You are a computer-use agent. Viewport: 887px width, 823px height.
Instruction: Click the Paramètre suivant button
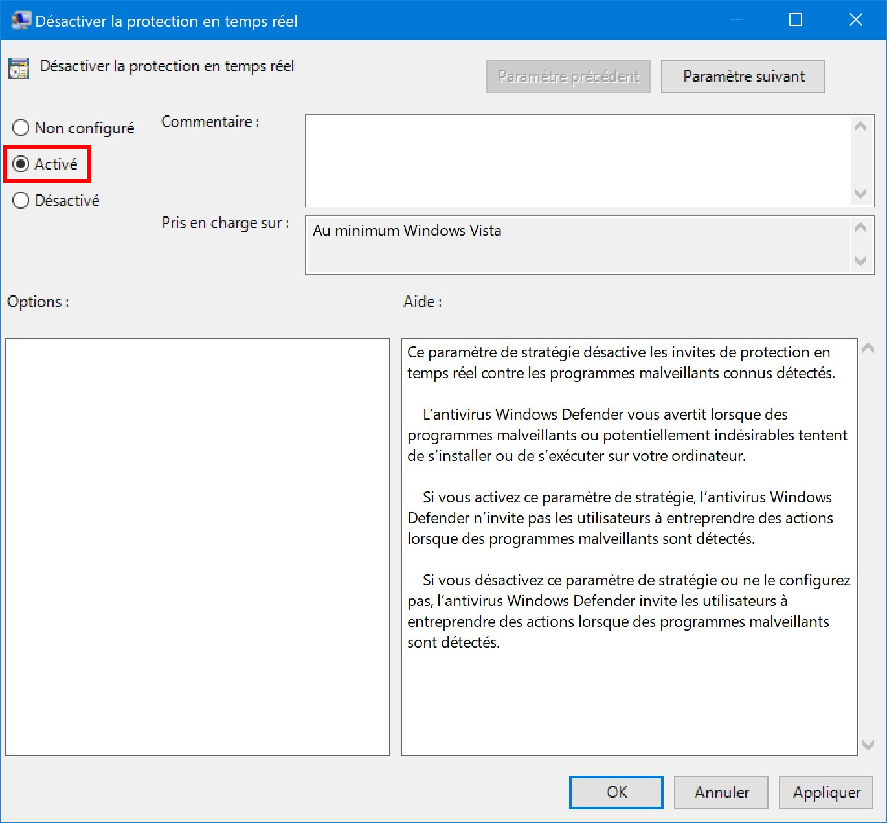743,76
